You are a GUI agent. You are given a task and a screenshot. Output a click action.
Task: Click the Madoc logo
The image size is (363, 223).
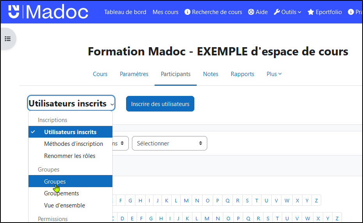point(48,12)
